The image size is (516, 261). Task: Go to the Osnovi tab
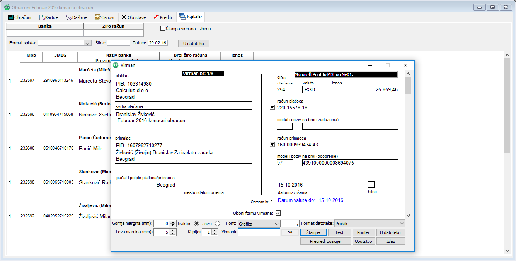coord(104,17)
